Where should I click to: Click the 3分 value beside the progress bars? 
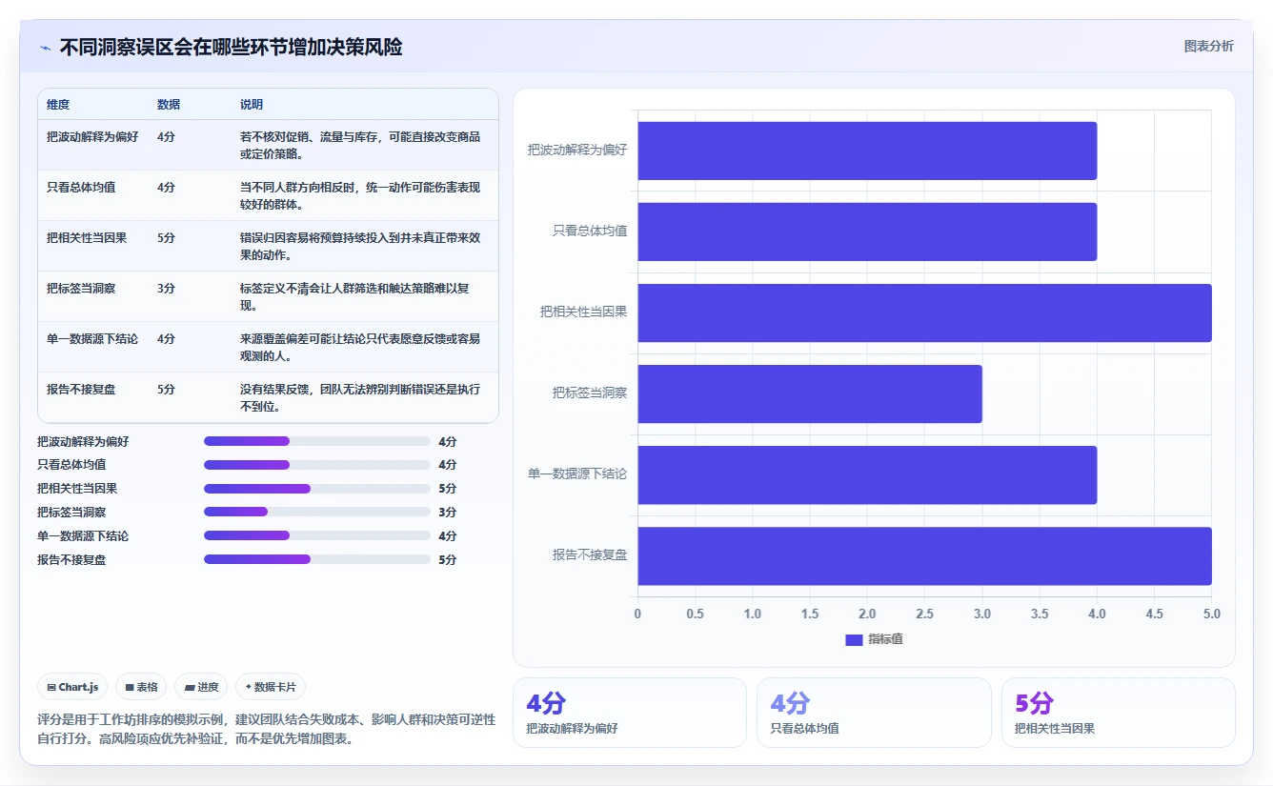448,513
